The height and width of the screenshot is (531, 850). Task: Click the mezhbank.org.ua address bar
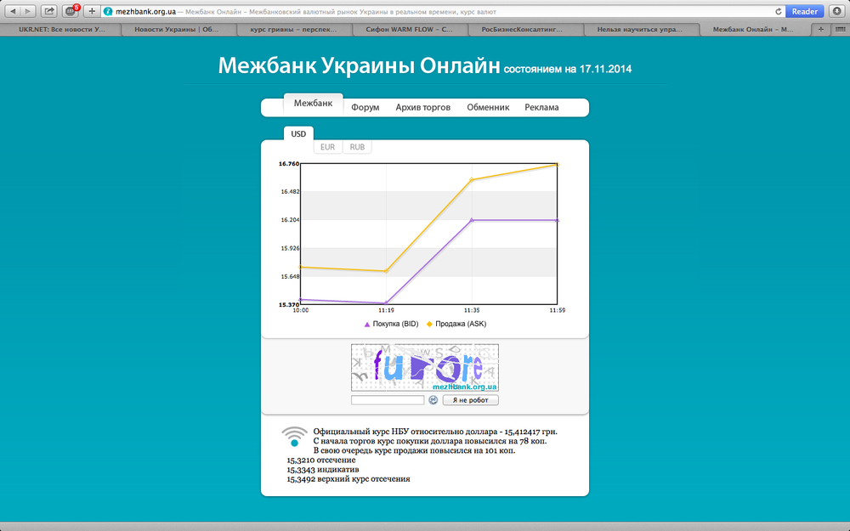click(442, 11)
